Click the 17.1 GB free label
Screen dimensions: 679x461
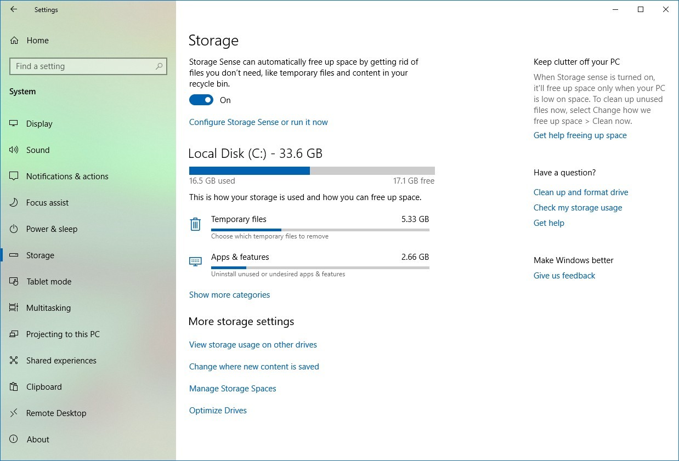pyautogui.click(x=414, y=181)
